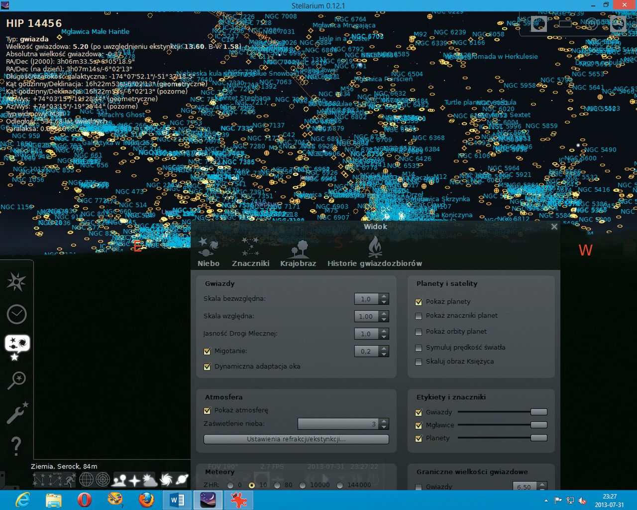Select ZHR 0 radio button
This screenshot has height=510, width=637.
(230, 485)
